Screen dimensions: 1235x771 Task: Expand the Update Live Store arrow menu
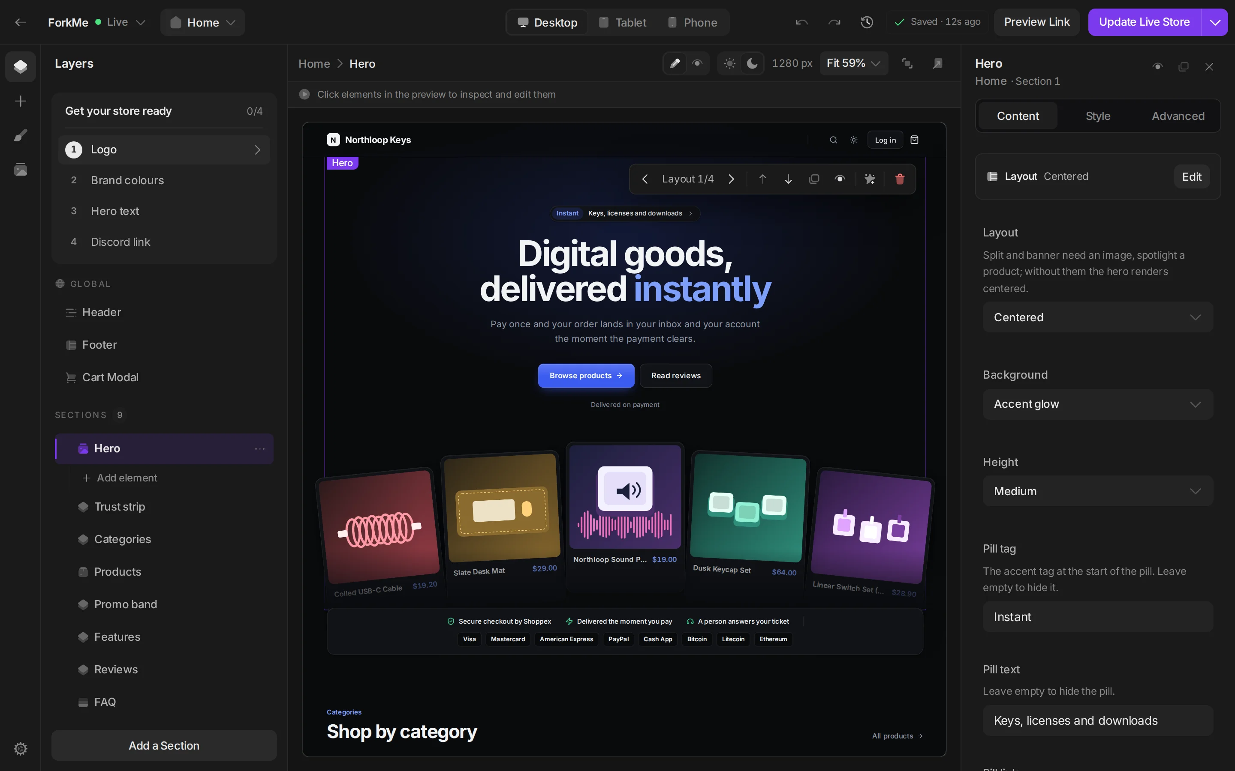coord(1214,22)
